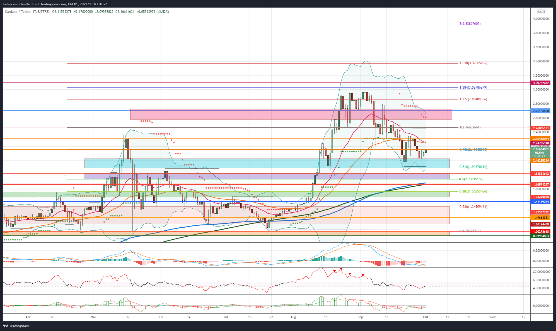Select the Cardano / Tether symbol title
556x331 pixels.
click(18, 12)
